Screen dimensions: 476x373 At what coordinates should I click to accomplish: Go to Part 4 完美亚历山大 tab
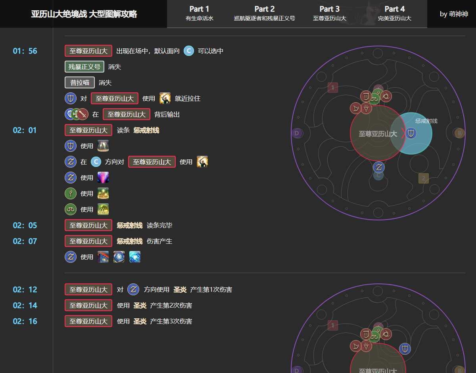tap(394, 13)
